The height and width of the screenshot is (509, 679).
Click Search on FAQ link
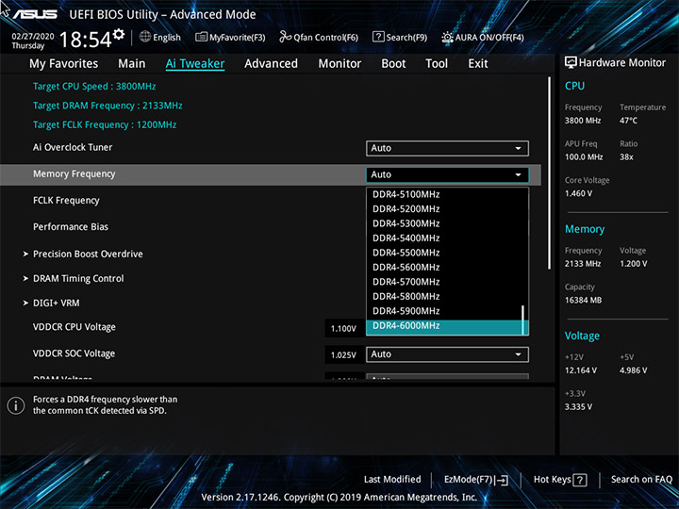[641, 480]
